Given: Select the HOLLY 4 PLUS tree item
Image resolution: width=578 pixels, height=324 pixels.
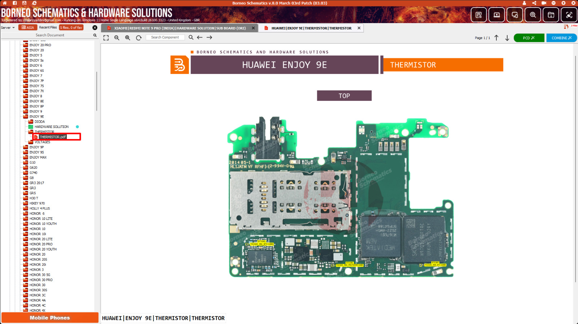Looking at the screenshot, I should click(x=40, y=208).
